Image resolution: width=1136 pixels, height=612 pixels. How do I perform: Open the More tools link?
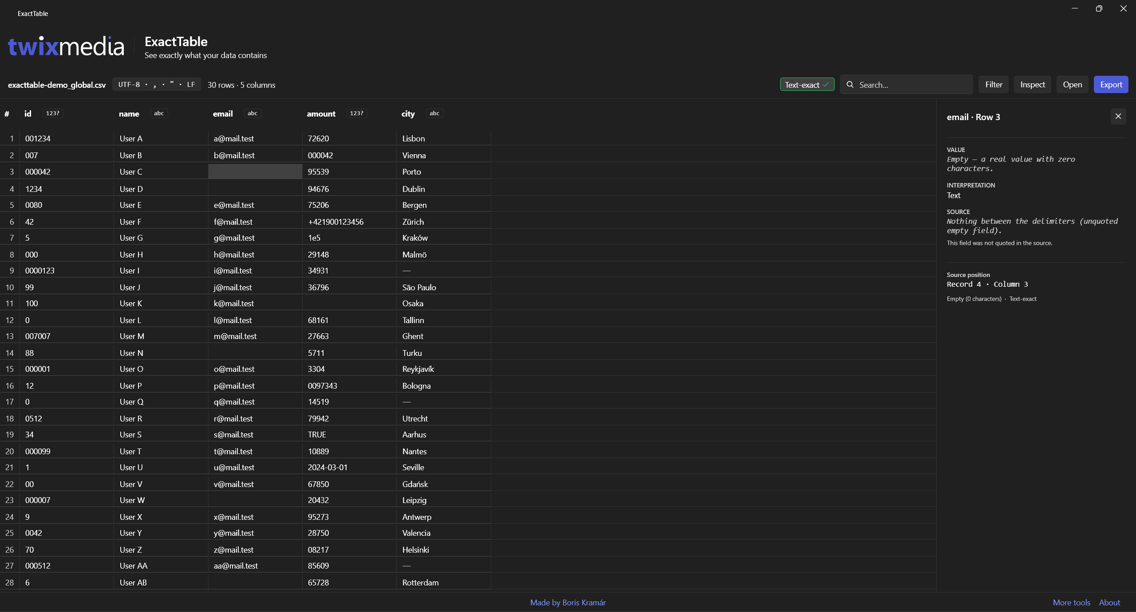coord(1071,602)
